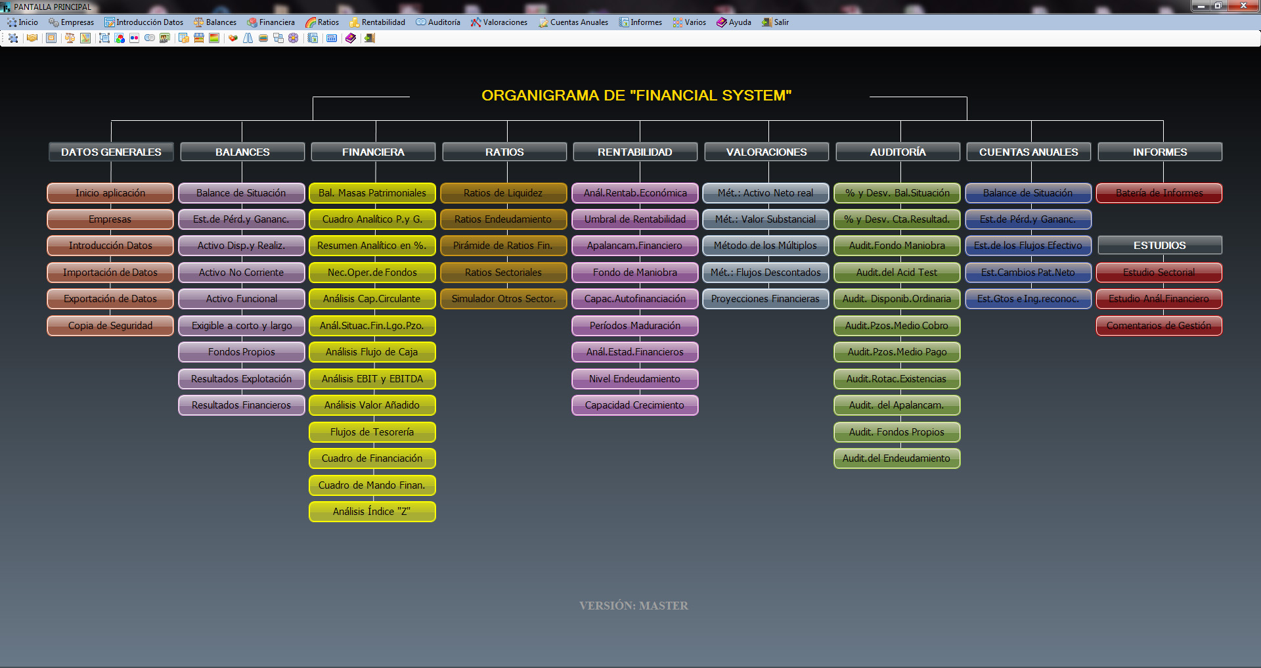The height and width of the screenshot is (668, 1261).
Task: Click the purple flower toolbar icon
Action: [293, 38]
